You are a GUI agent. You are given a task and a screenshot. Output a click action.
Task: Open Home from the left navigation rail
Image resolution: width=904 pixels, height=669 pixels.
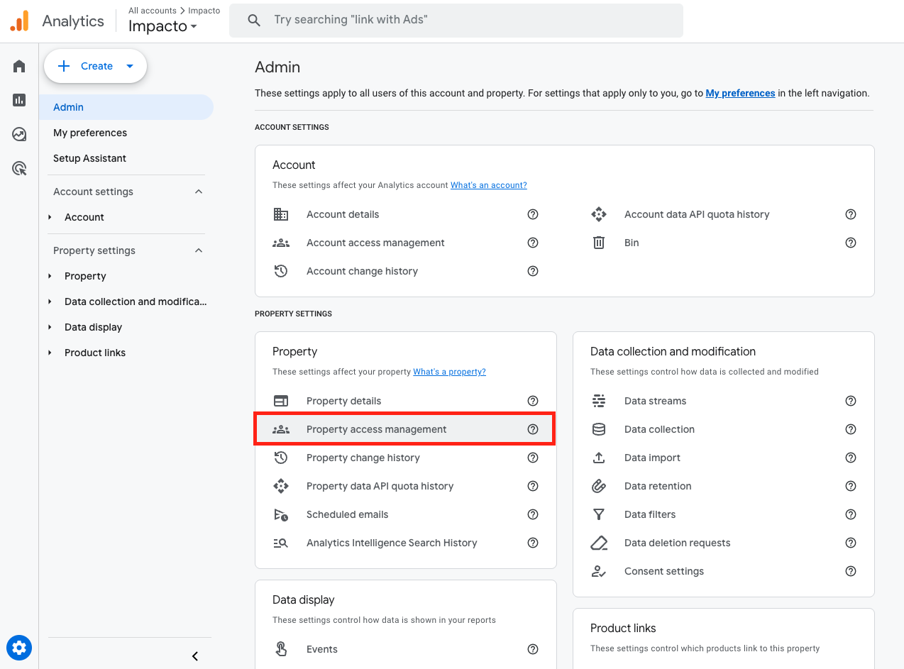(x=19, y=67)
